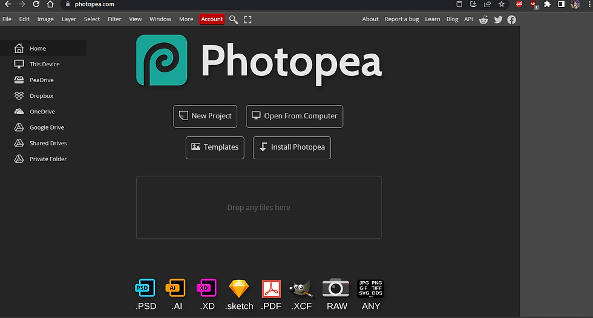Open the browser profile avatar
593x318 pixels.
[x=575, y=4]
